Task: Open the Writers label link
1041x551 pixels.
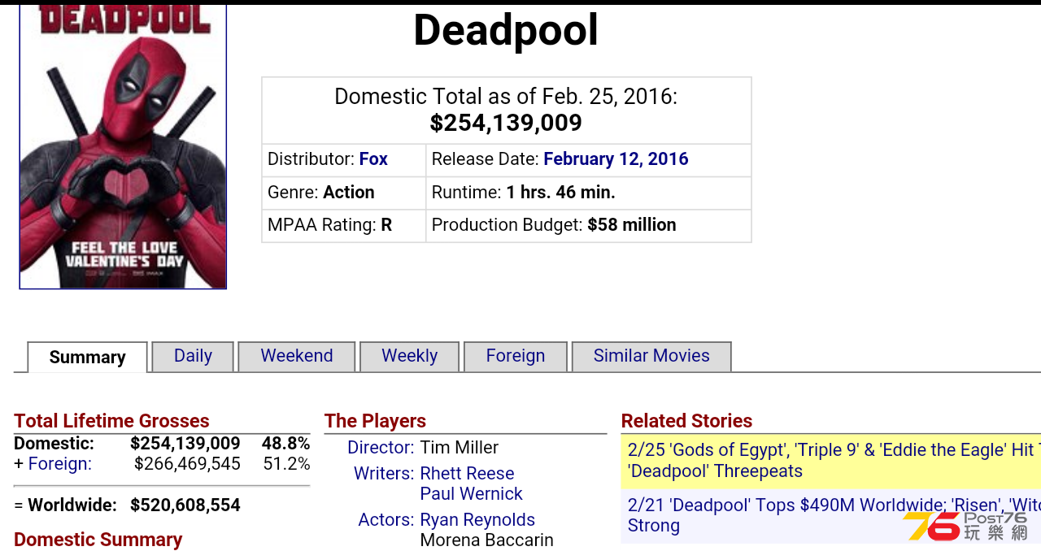Action: click(x=384, y=474)
